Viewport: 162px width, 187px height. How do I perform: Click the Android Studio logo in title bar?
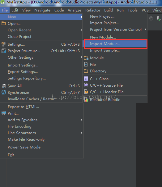(x=2, y=2)
